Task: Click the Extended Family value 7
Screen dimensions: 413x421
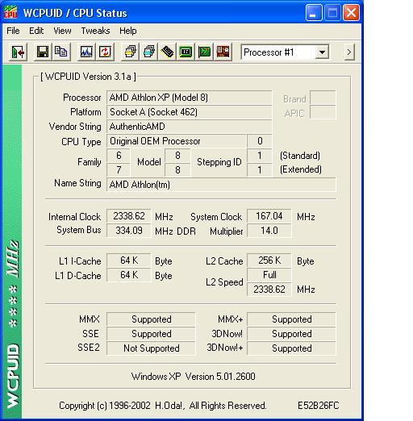Action: coord(119,170)
